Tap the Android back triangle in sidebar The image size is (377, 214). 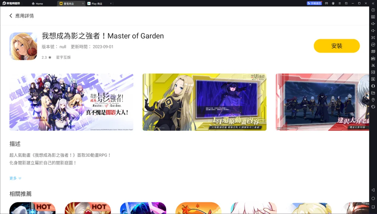point(373,190)
